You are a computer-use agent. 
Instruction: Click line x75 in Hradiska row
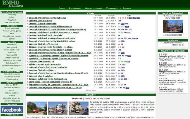[x=120, y=21]
